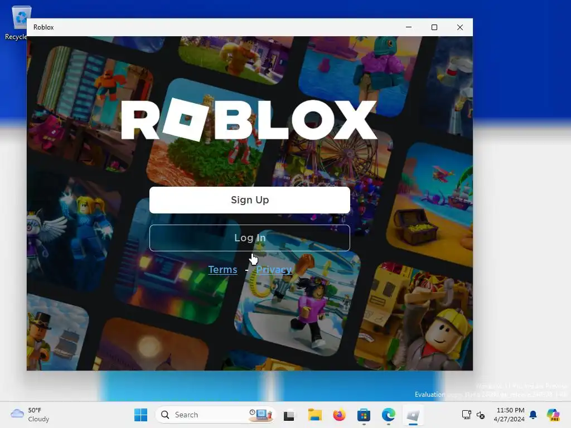Open the Copilot preview icon
This screenshot has width=571, height=428.
(553, 415)
